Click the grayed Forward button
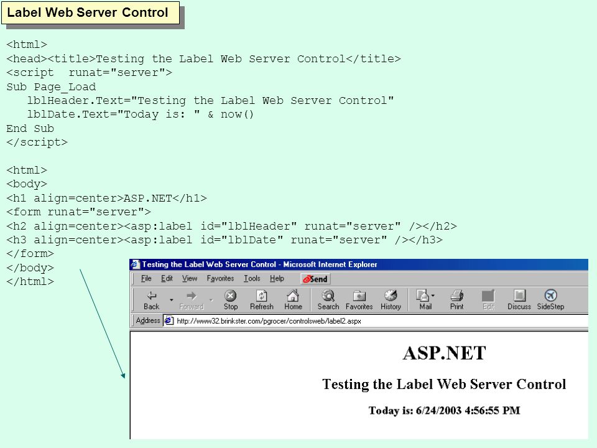Viewport: 597px width, 448px height. pyautogui.click(x=192, y=300)
